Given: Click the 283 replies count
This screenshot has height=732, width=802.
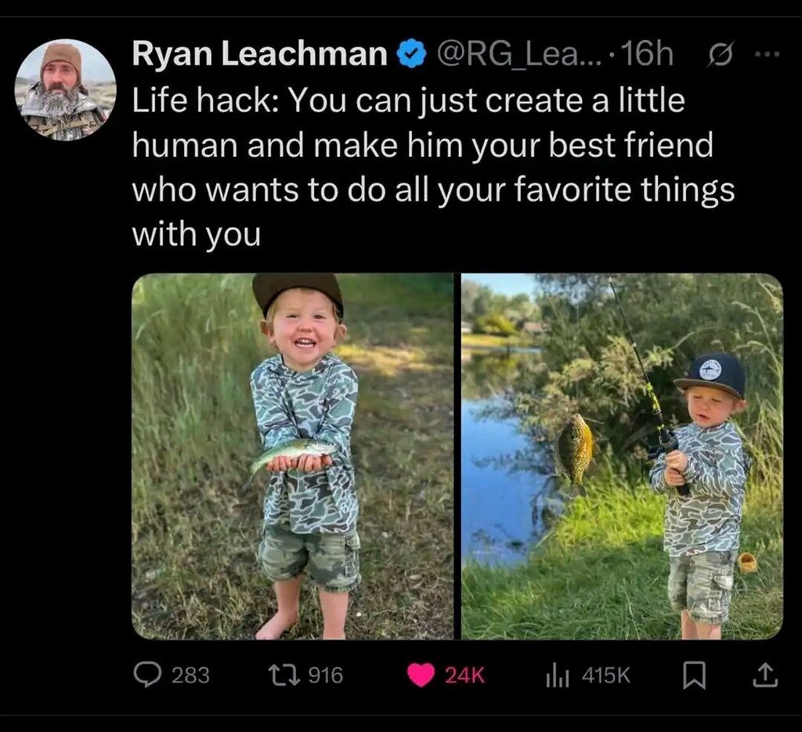Looking at the screenshot, I should 190,675.
